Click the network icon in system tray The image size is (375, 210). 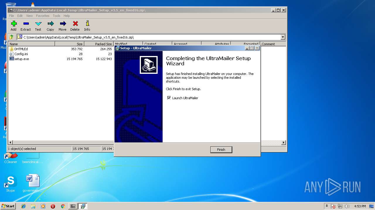340,206
